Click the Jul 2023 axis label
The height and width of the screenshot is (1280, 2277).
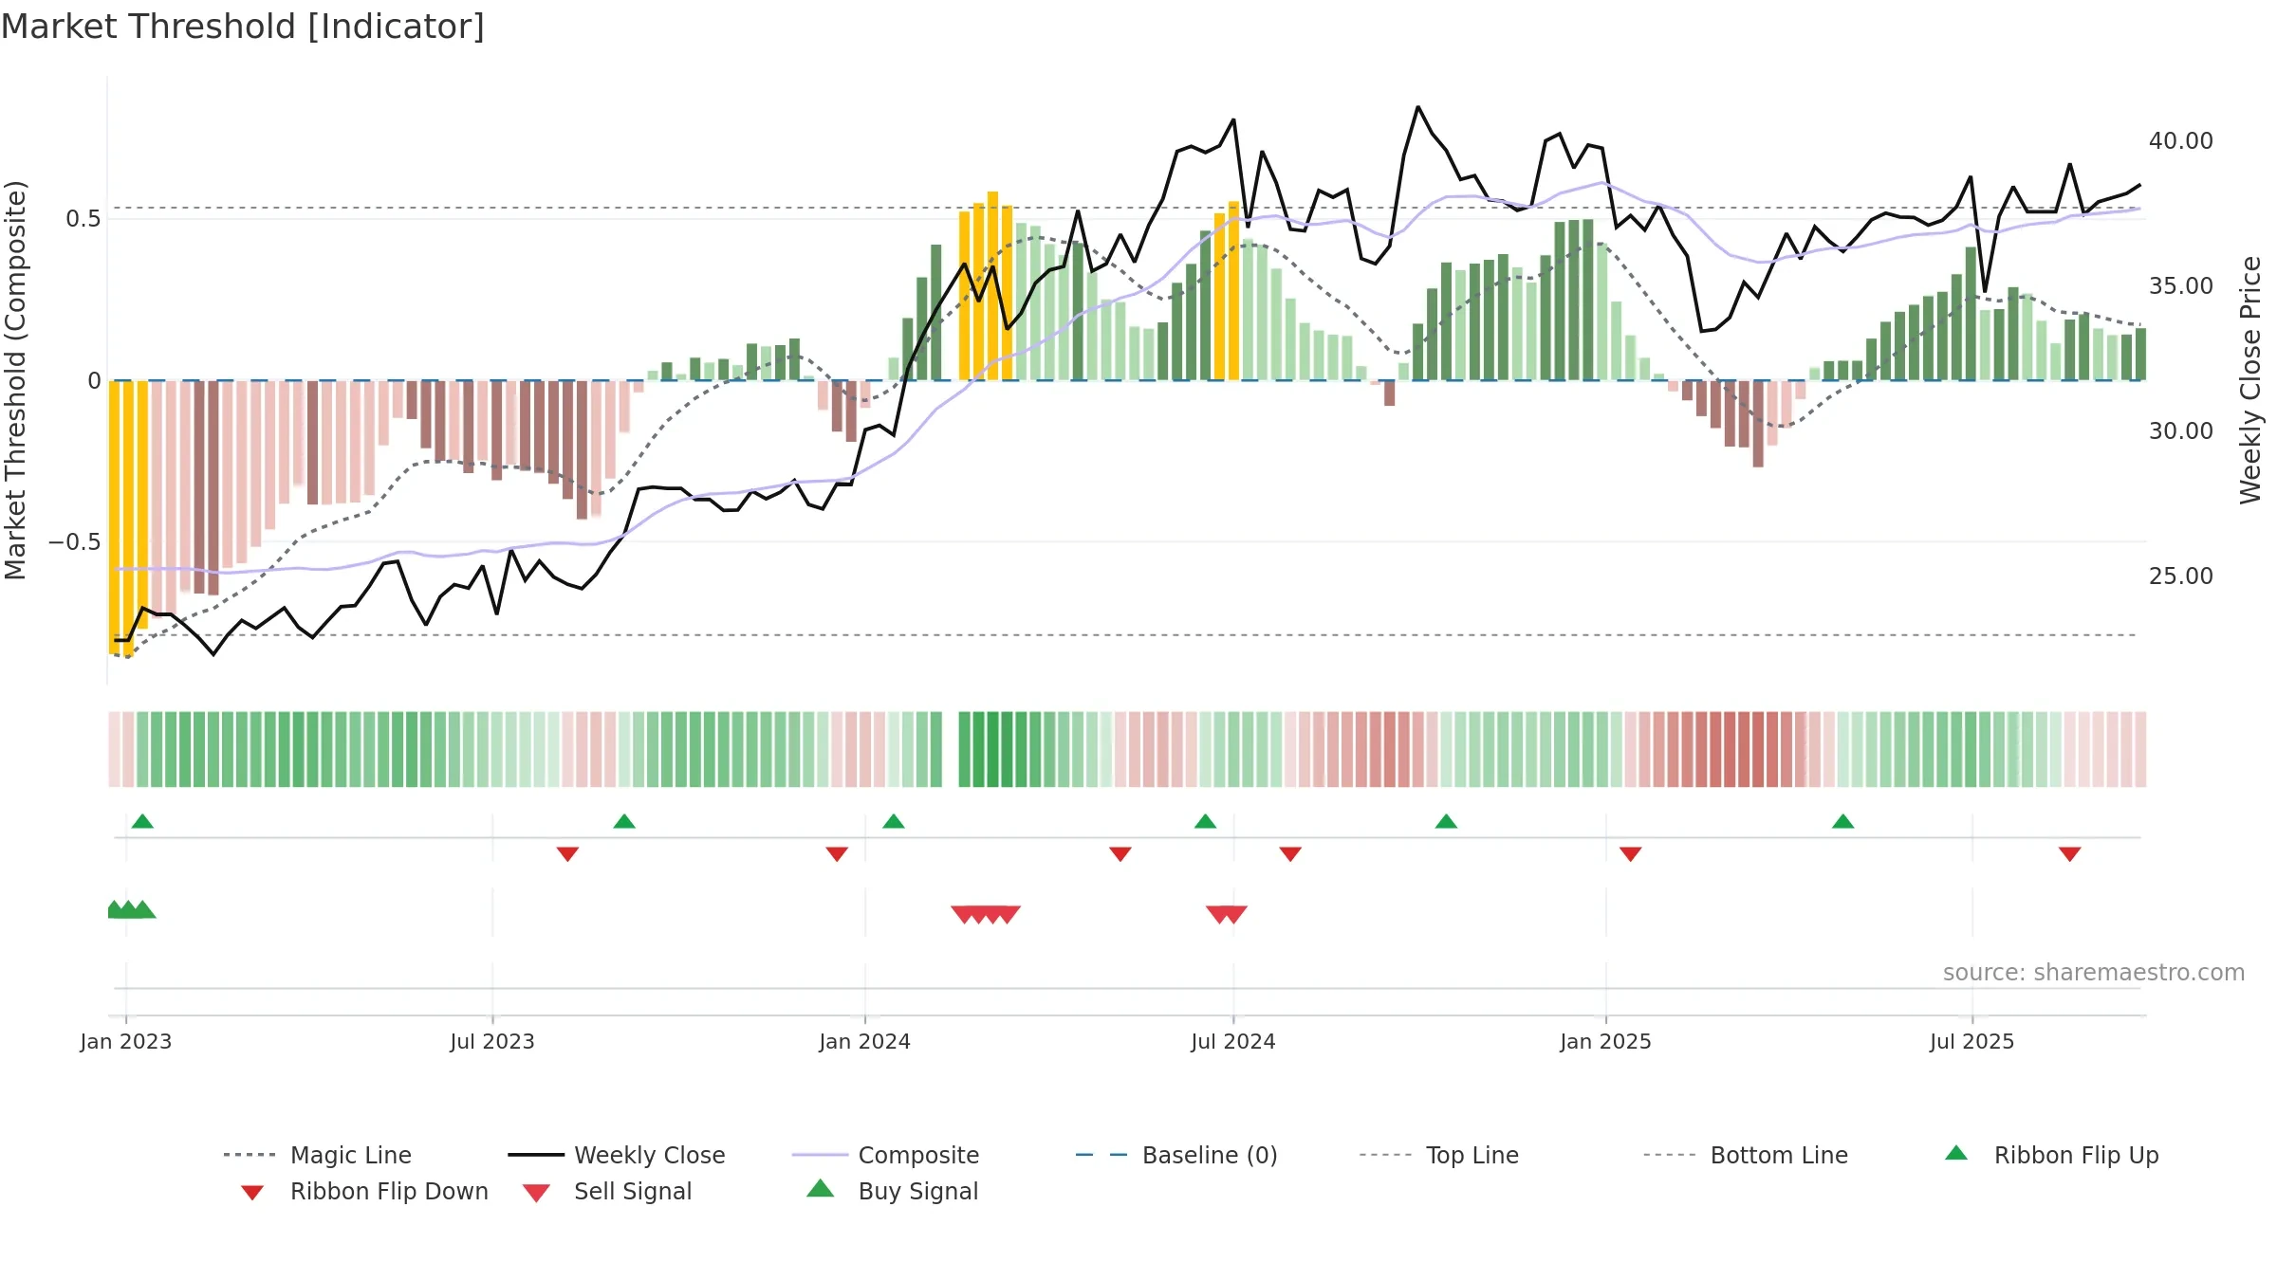pyautogui.click(x=492, y=1041)
